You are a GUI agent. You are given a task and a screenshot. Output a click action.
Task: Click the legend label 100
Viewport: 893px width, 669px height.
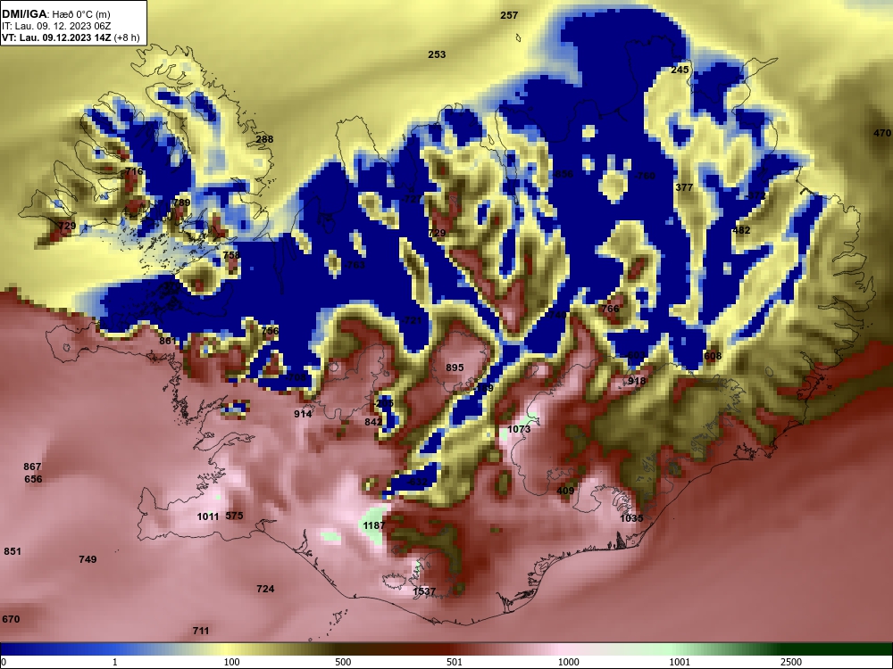point(232,662)
